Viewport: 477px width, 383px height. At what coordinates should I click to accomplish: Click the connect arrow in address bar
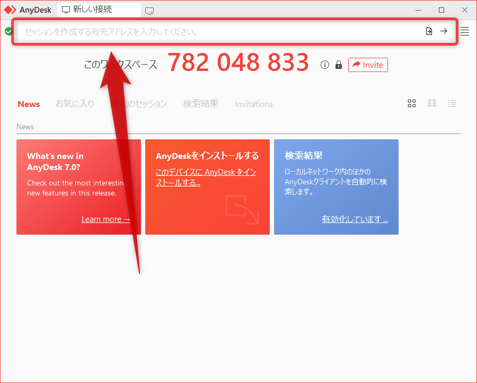point(444,31)
